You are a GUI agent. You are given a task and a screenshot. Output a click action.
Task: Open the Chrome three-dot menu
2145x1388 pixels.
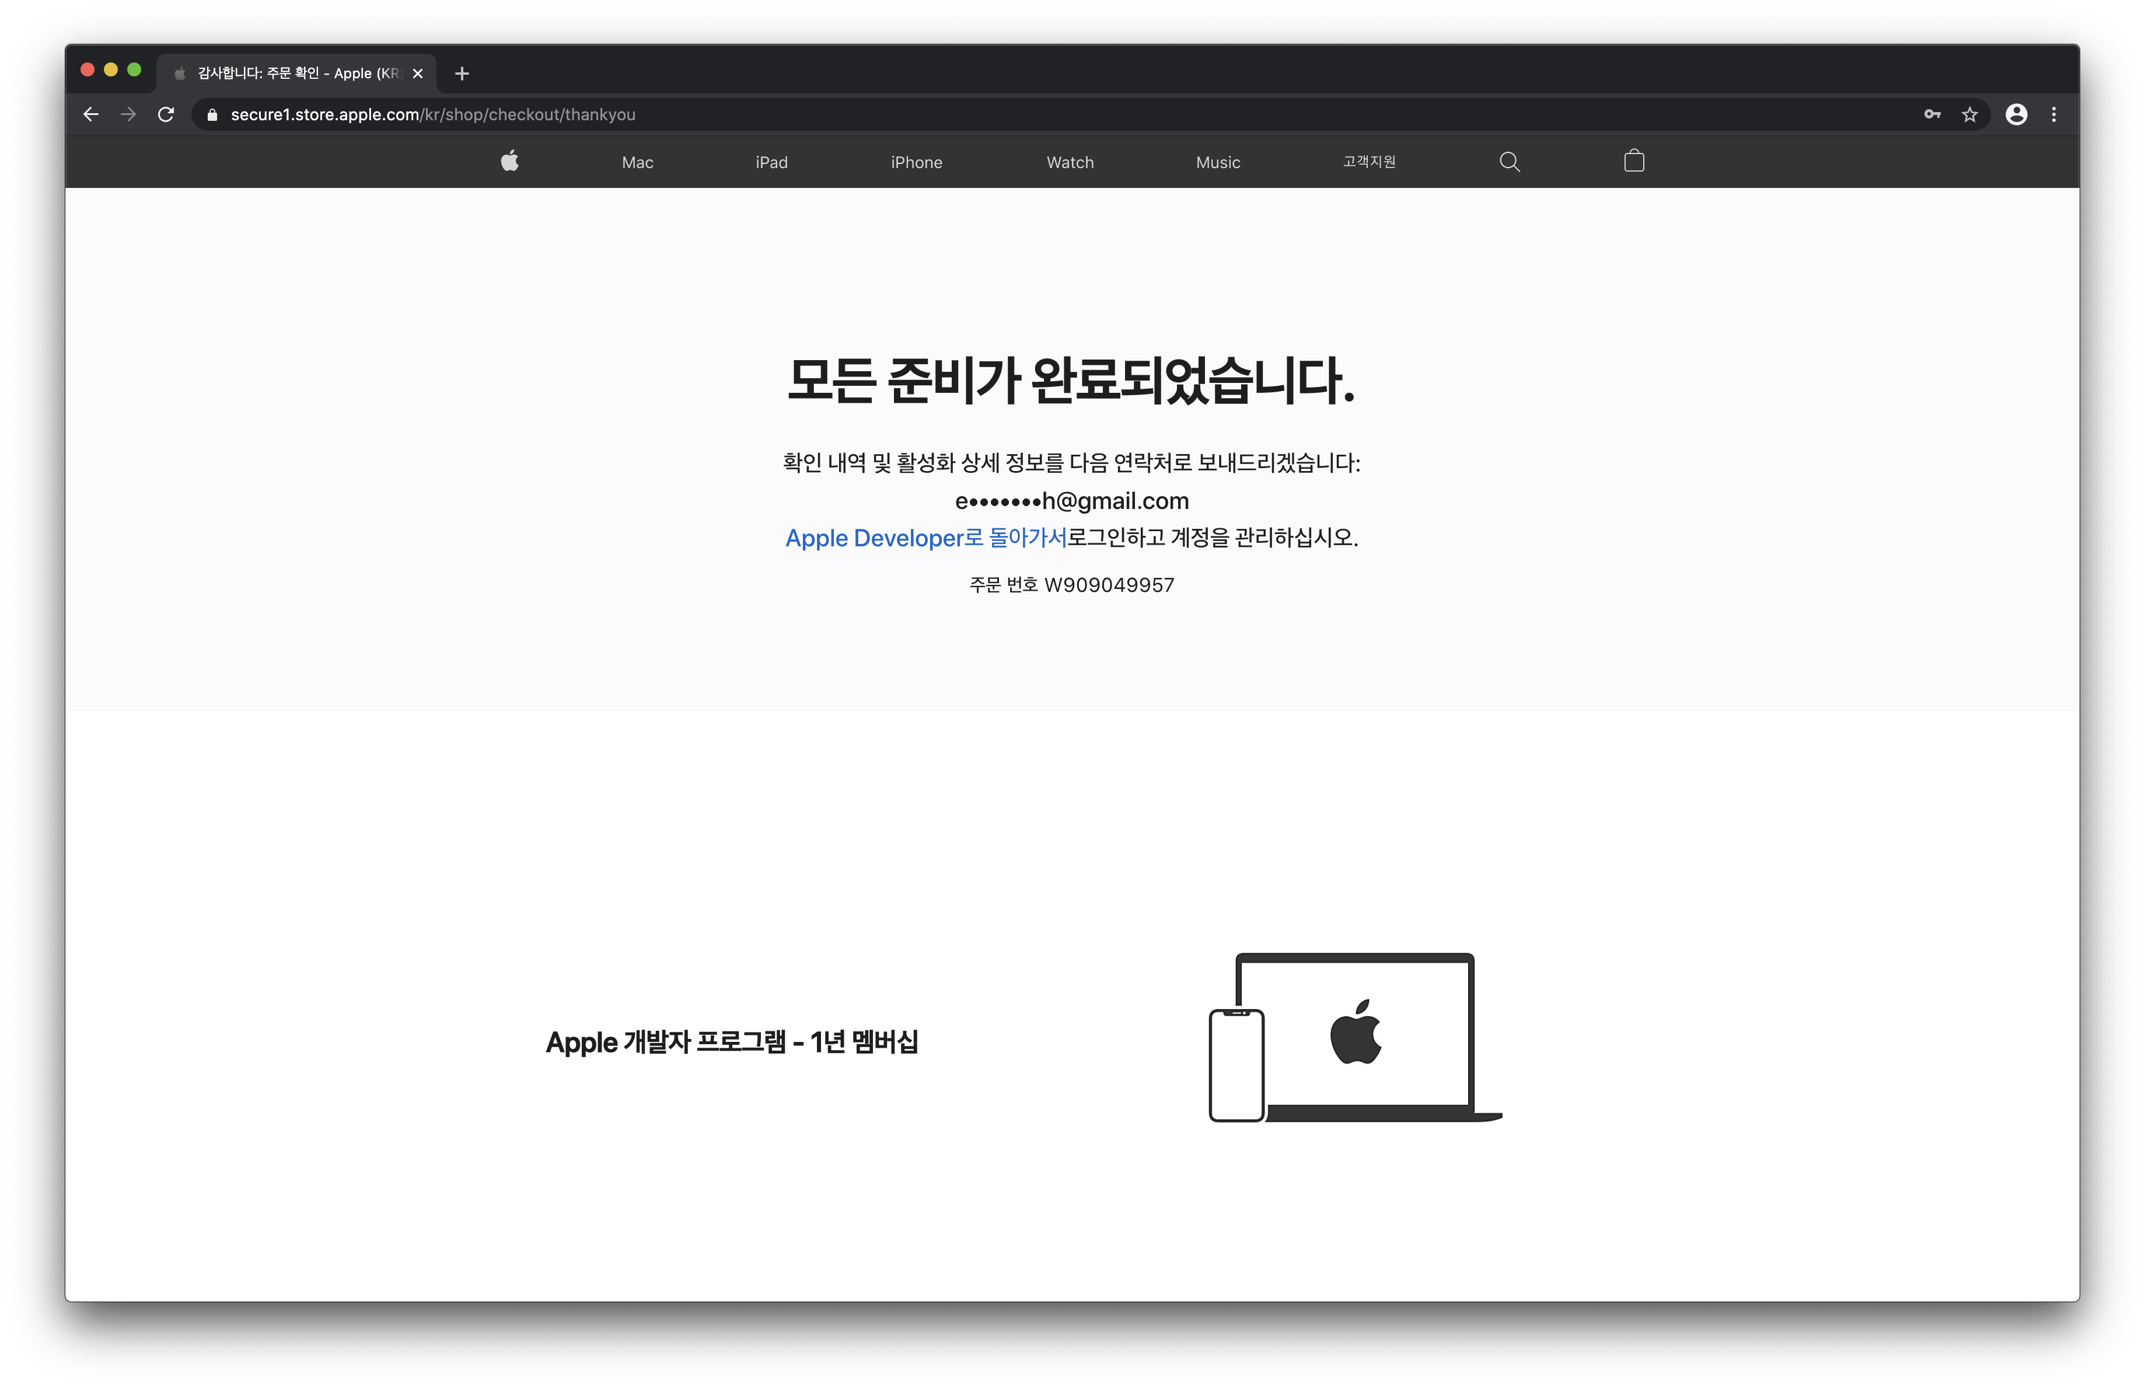[2053, 114]
